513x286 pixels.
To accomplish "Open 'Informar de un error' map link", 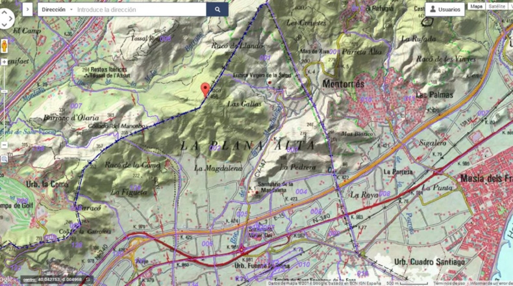I will coord(492,283).
